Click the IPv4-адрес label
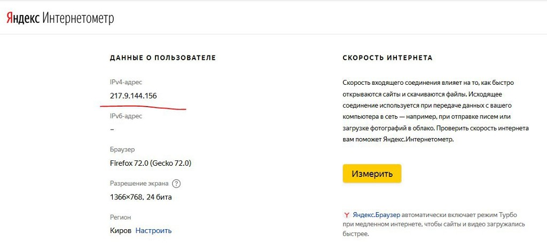 [126, 82]
